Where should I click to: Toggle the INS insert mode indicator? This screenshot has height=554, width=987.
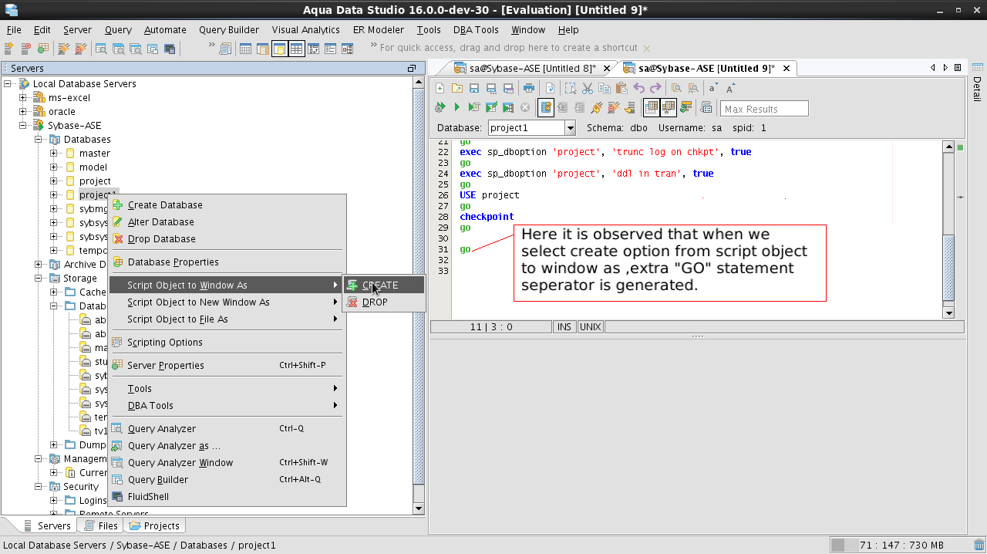[564, 327]
